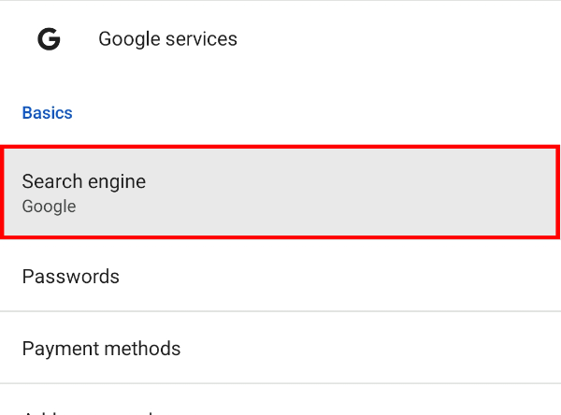Tap the white area left of Google G icon
This screenshot has height=415, width=561.
[x=14, y=39]
